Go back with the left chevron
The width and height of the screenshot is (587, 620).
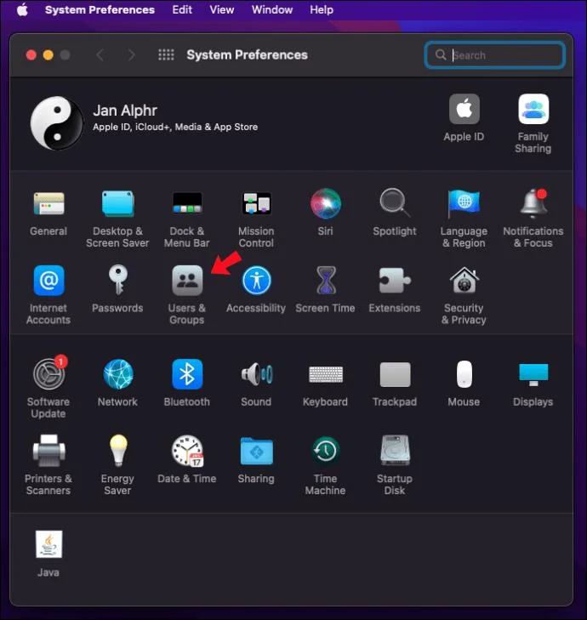pos(100,55)
